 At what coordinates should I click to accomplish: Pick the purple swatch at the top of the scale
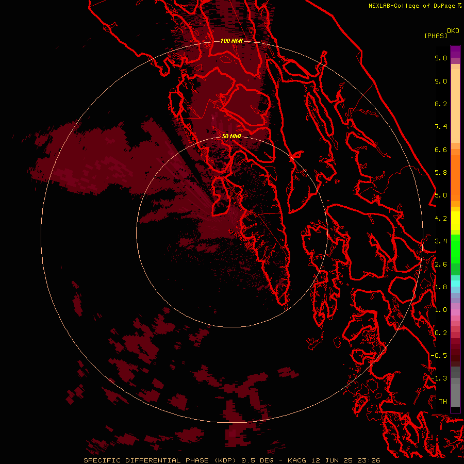pyautogui.click(x=455, y=52)
